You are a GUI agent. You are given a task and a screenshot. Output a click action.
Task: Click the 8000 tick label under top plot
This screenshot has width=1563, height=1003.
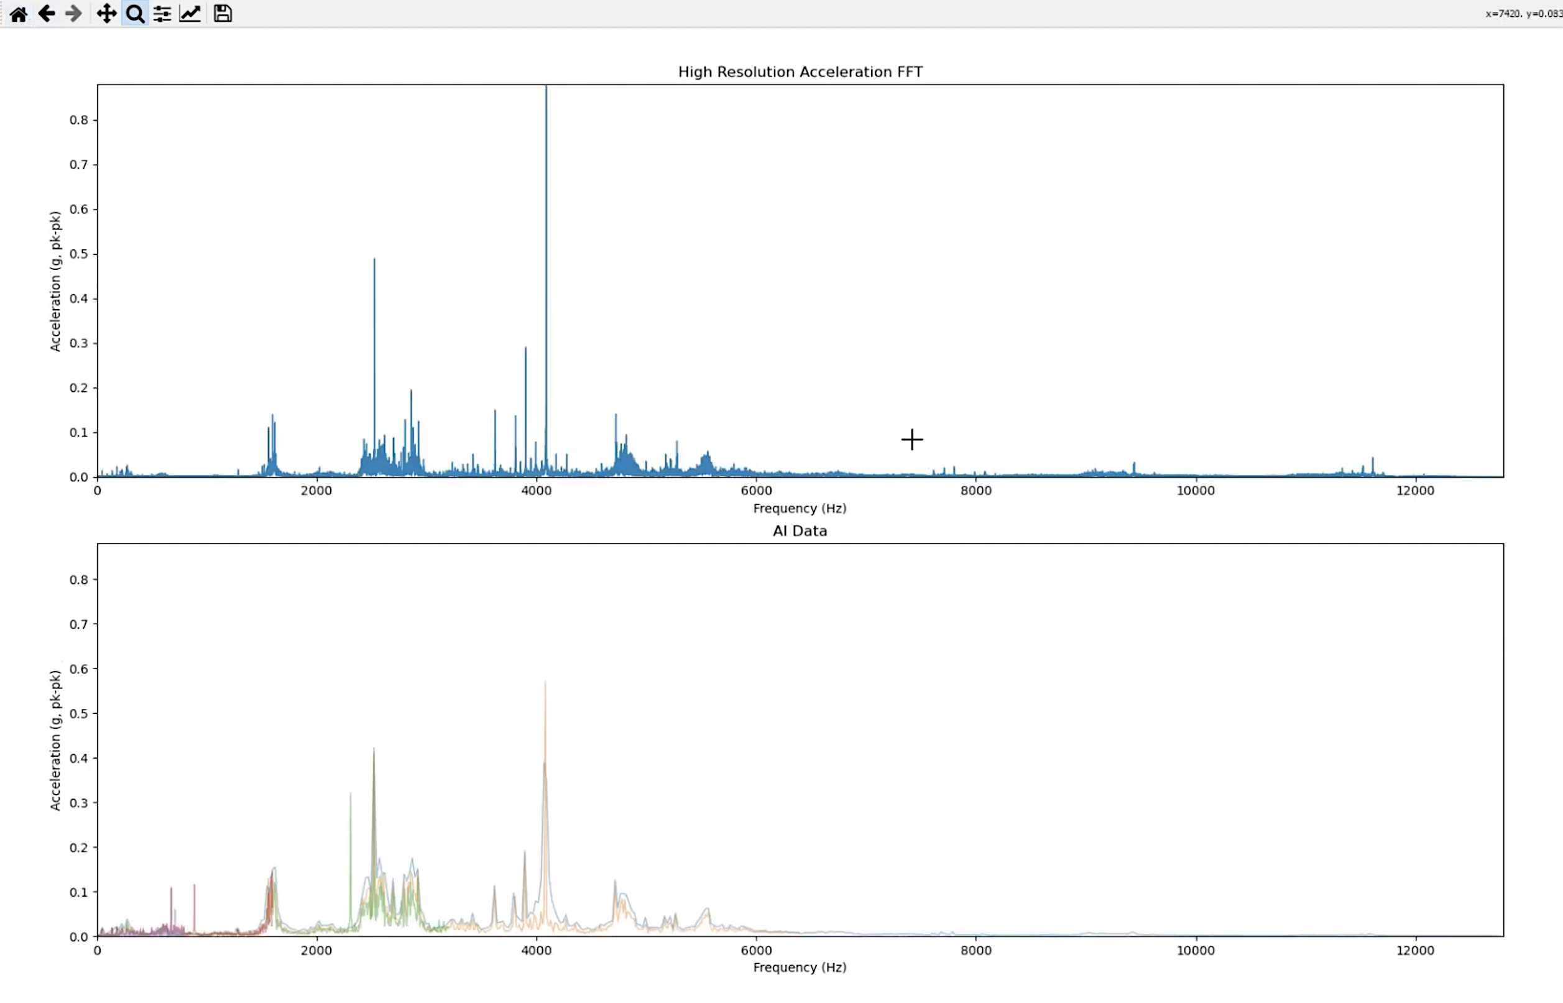(x=976, y=491)
